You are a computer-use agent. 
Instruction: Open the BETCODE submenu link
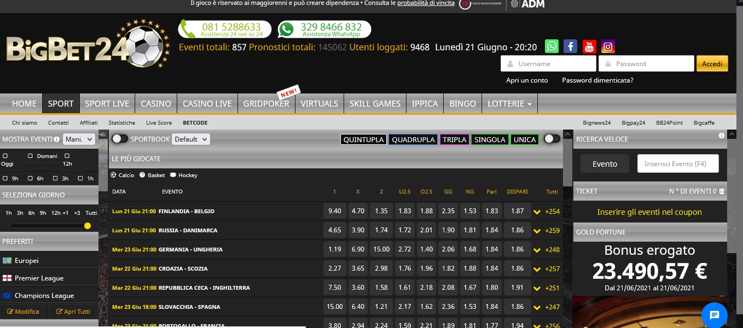pos(195,123)
